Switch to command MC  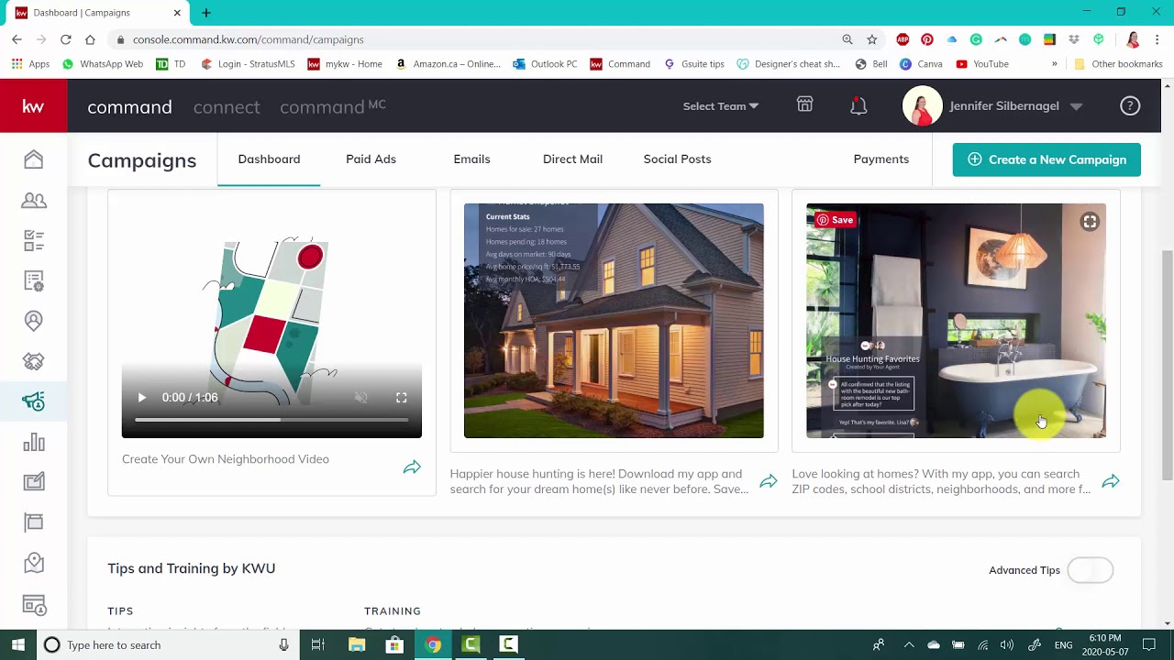333,106
